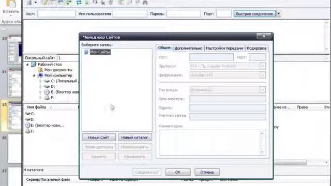Screen dimensions: 331x186
Task: Click the binoculars search toolbar icon
Action: pyautogui.click(x=145, y=2)
